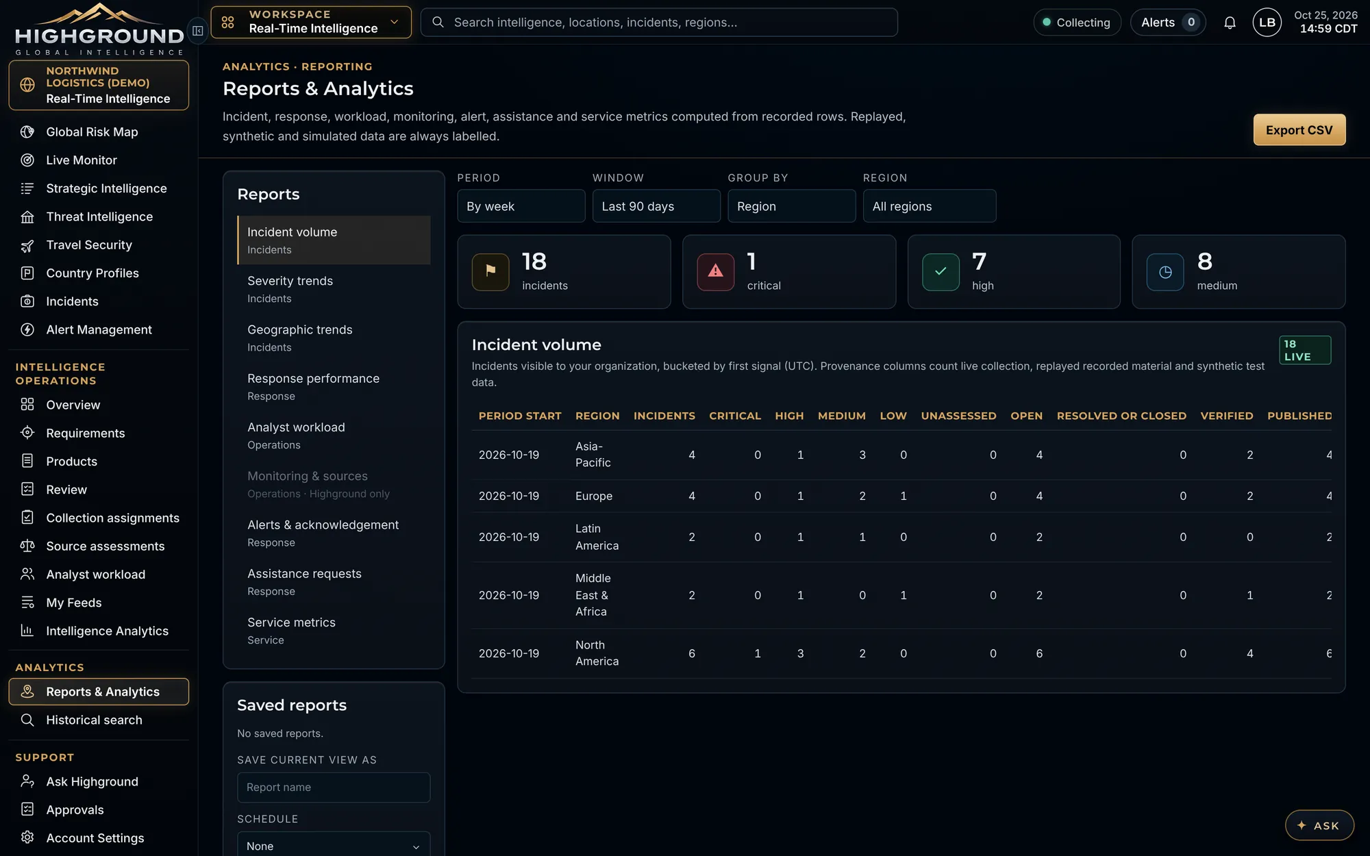
Task: Click the Alert Management bolt icon
Action: [x=27, y=329]
